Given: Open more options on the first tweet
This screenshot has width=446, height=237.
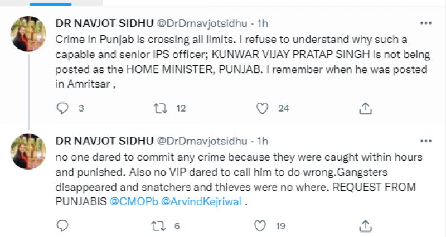Looking at the screenshot, I should [x=425, y=23].
